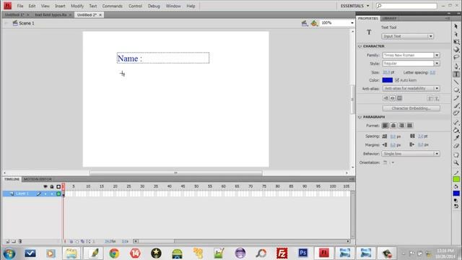Click the Edit Scene icon
462x260 pixels.
[305, 23]
